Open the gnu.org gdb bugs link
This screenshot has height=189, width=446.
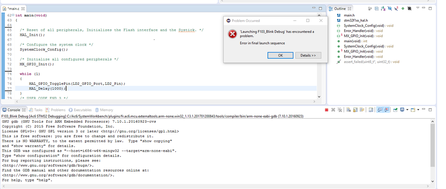coord(48,165)
